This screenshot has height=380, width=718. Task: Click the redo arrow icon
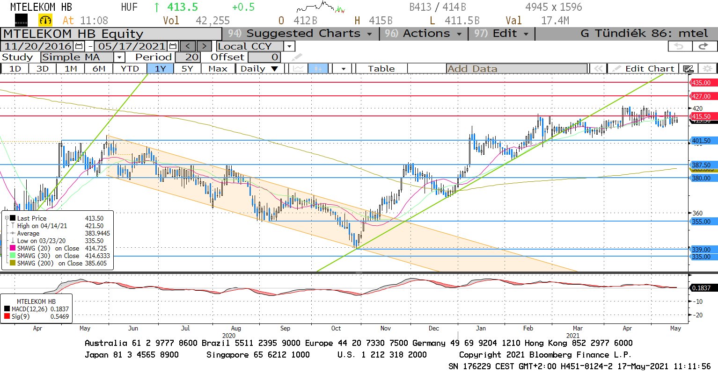(703, 46)
